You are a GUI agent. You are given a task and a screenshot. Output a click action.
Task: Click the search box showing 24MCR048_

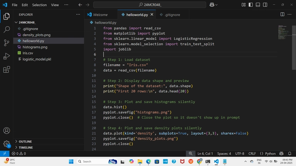point(150,5)
